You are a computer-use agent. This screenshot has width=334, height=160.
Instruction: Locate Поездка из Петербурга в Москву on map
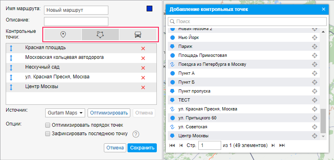(x=314, y=65)
